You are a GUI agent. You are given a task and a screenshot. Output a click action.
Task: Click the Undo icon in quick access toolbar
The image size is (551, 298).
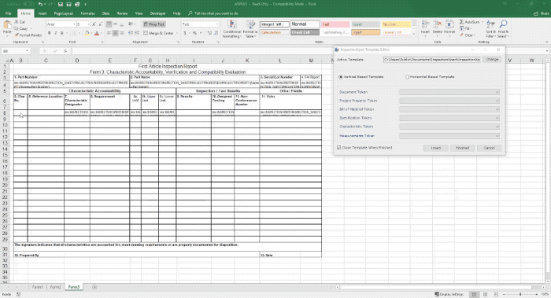tap(41, 4)
